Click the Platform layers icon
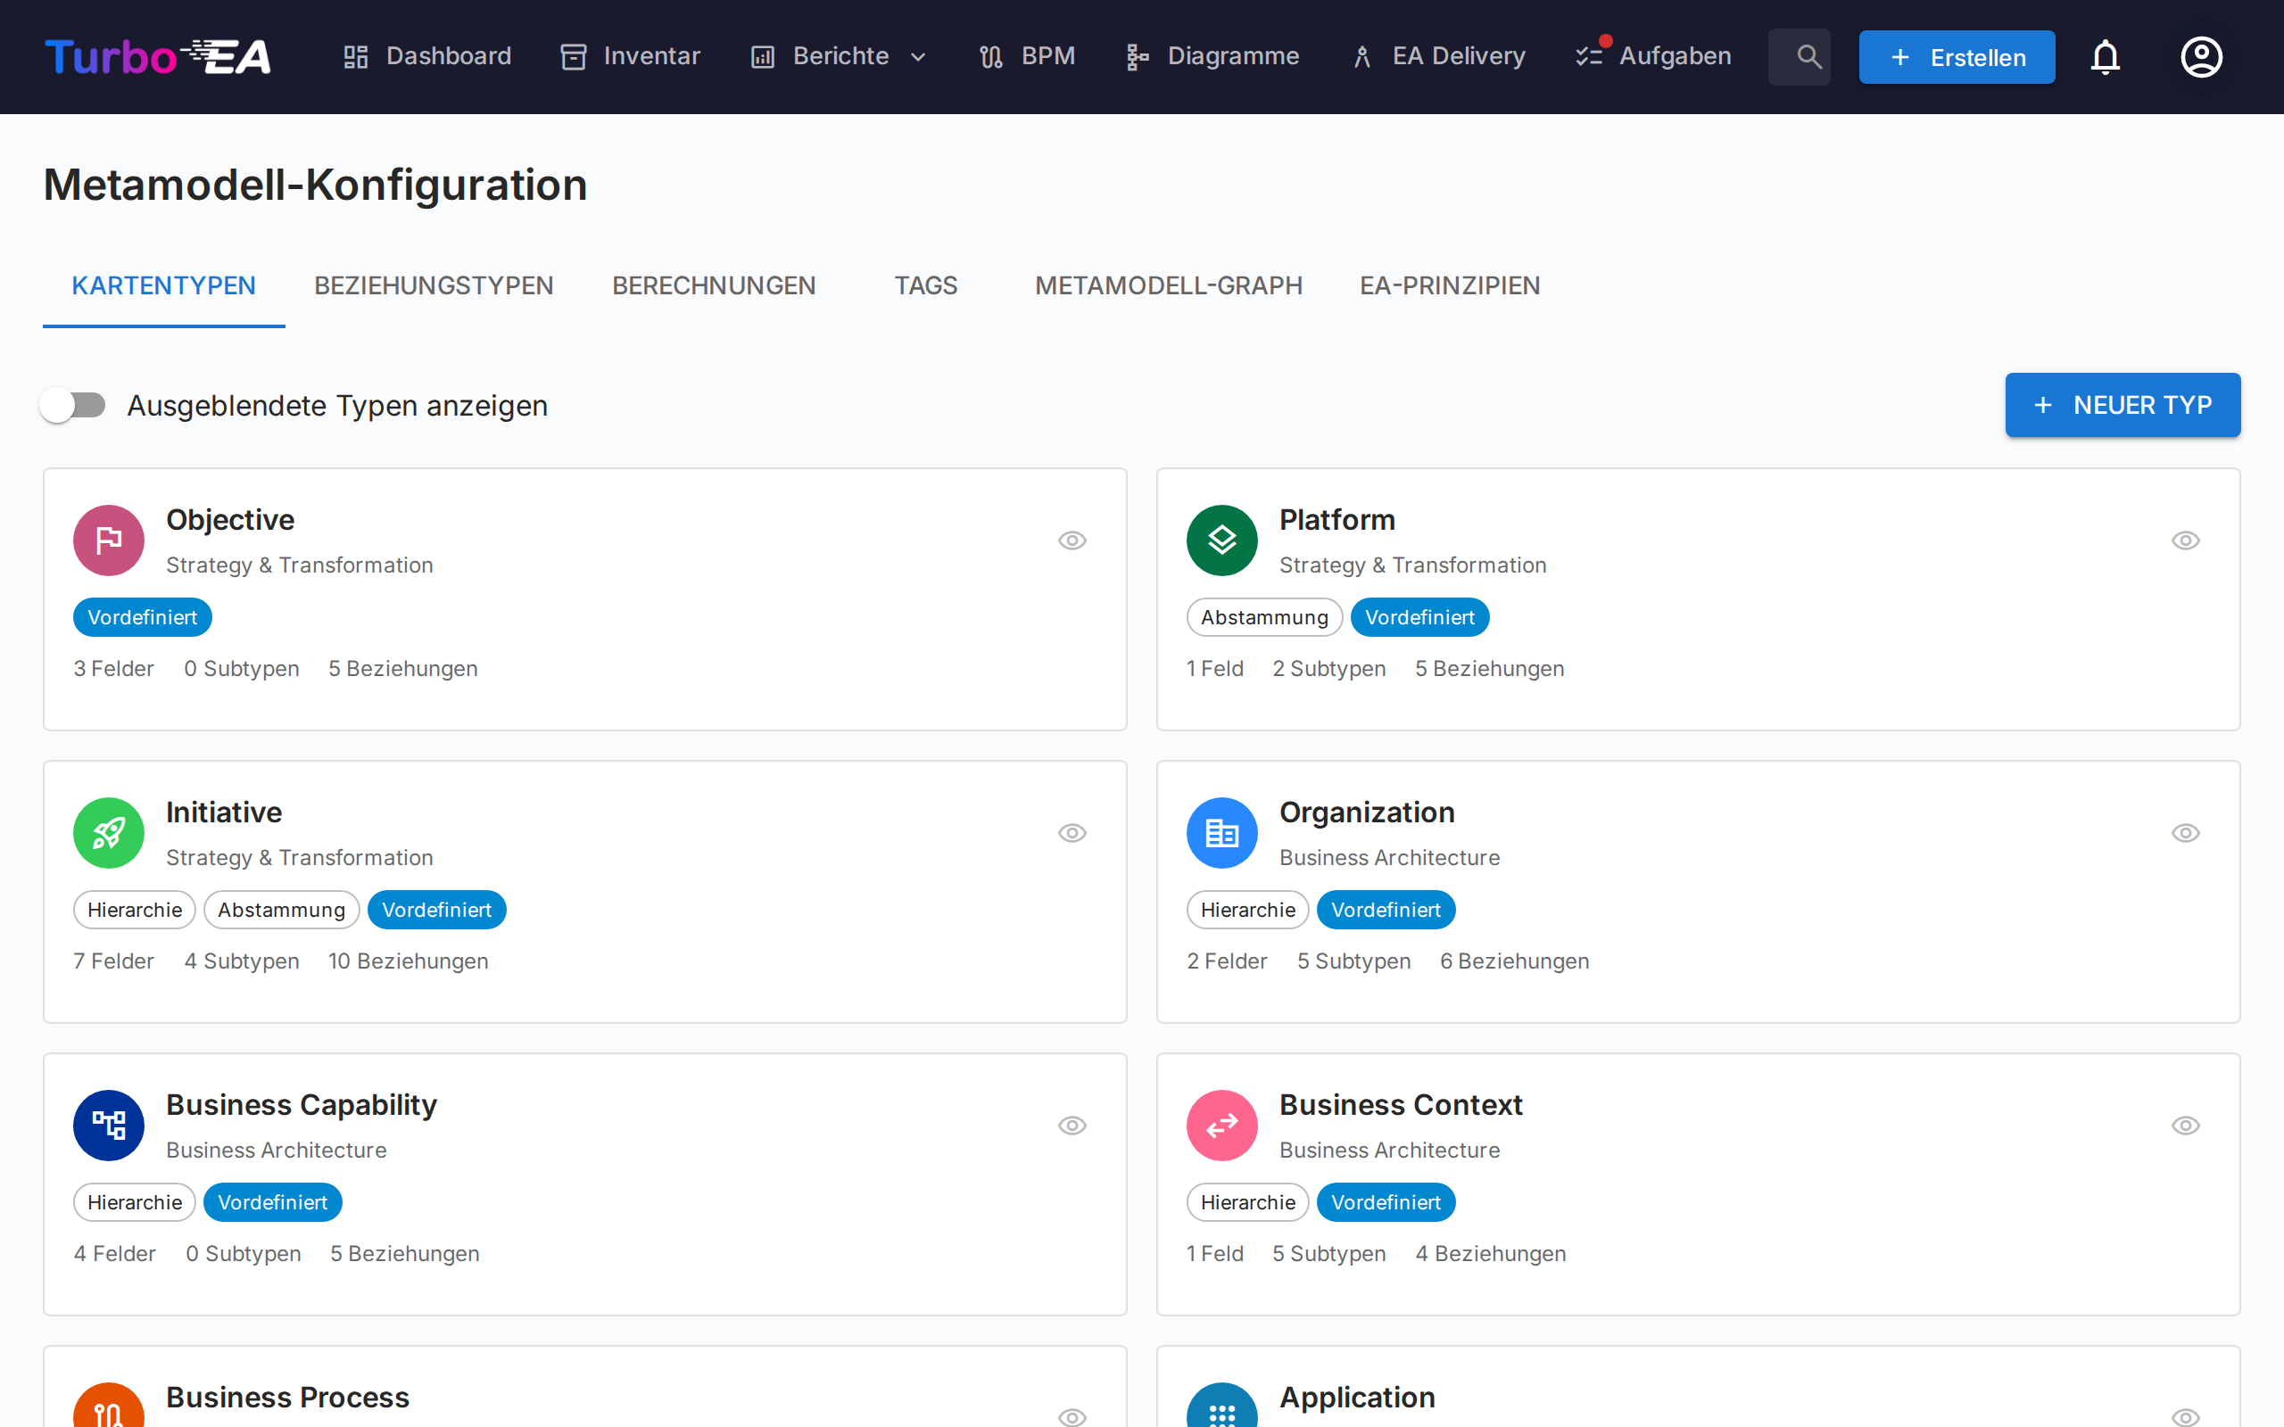2284x1427 pixels. pos(1221,540)
